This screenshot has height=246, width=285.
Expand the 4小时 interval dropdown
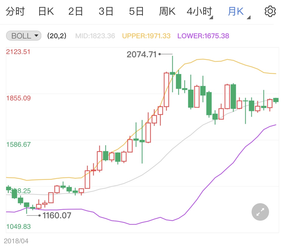pos(200,12)
